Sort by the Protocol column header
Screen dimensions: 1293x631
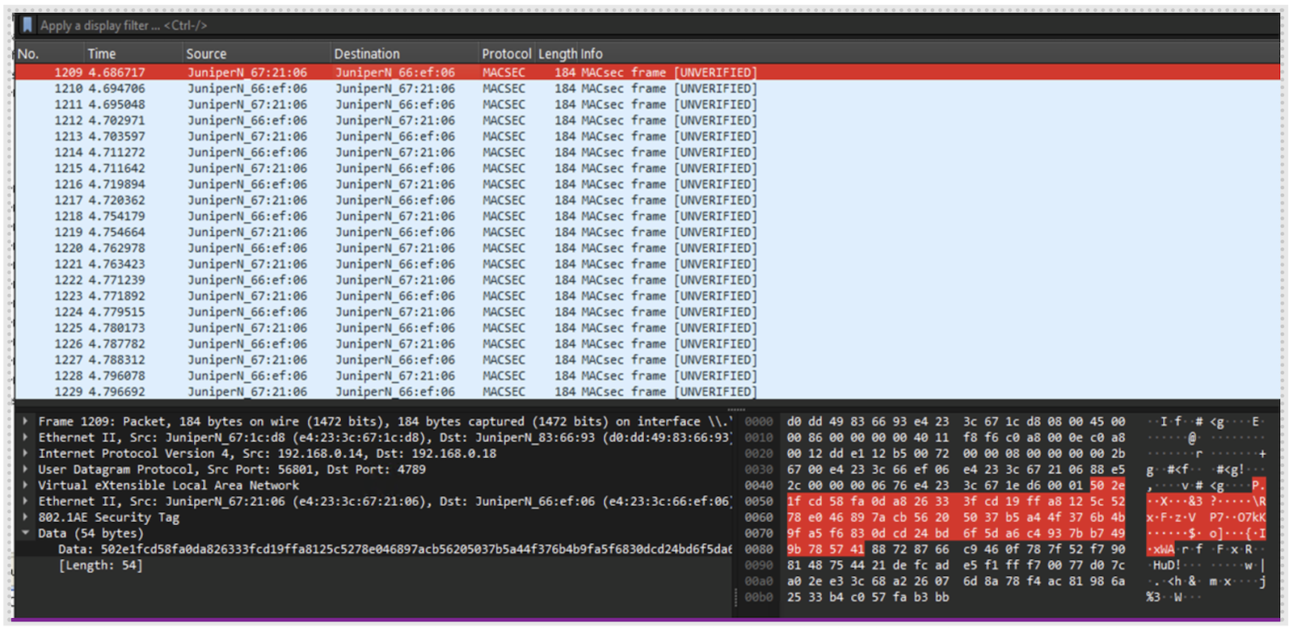(x=507, y=54)
